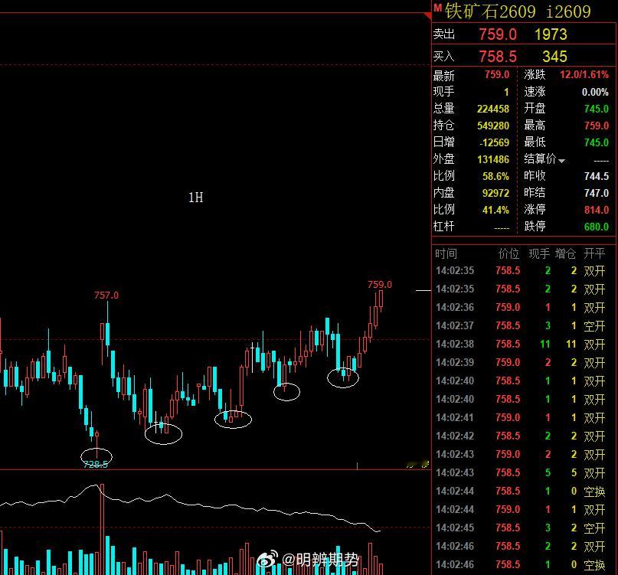This screenshot has height=575, width=618.
Task: Open the 结算价 dropdown arrow
Action: click(x=561, y=161)
